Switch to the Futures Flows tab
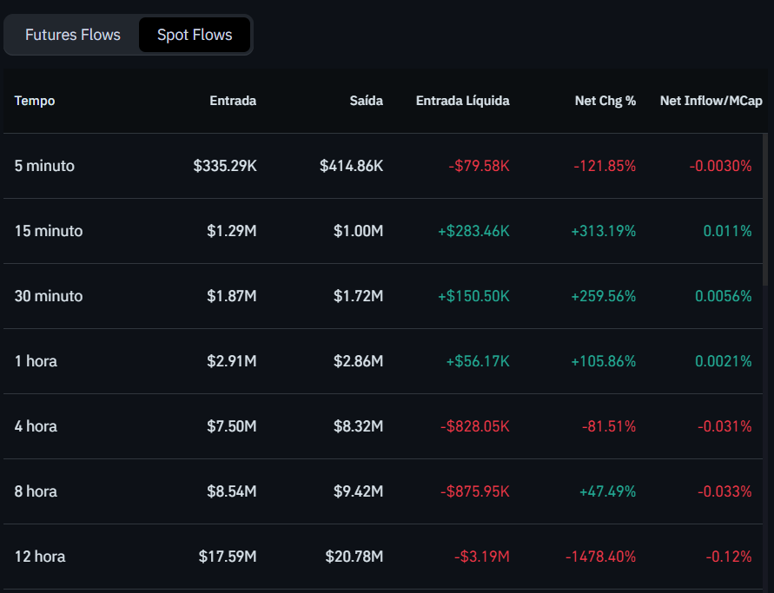 click(72, 35)
